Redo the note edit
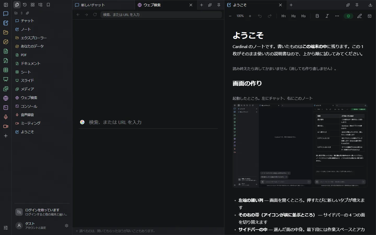 (270, 16)
